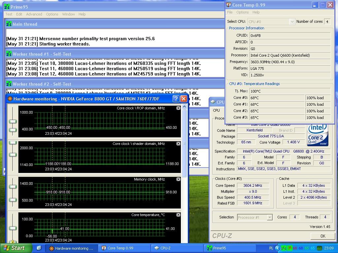Open the Select CPU dropdown in Core Temp

pos(292,21)
